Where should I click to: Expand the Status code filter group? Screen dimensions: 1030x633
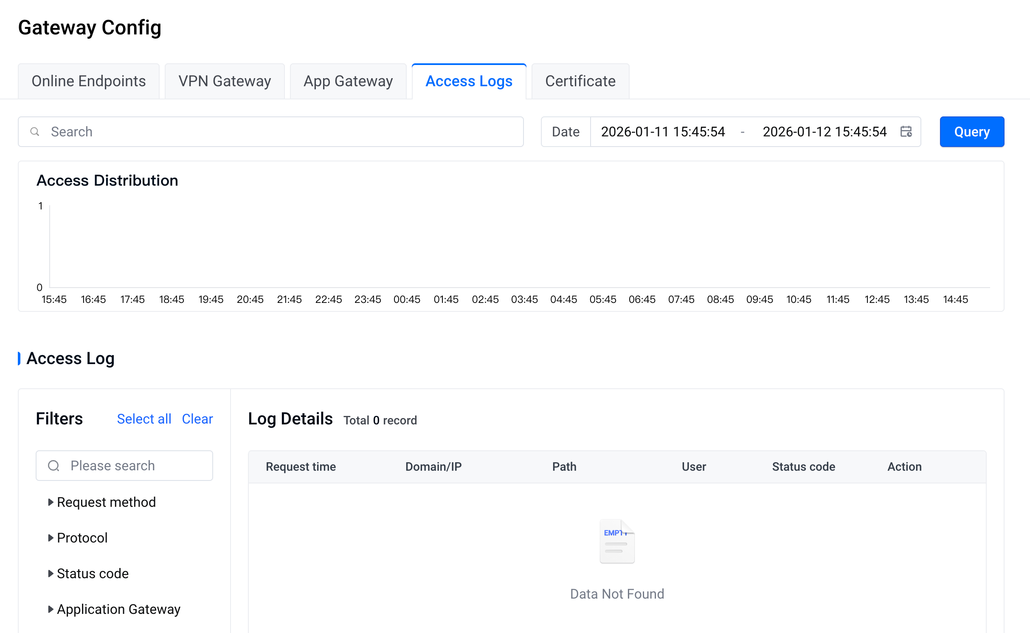point(51,574)
